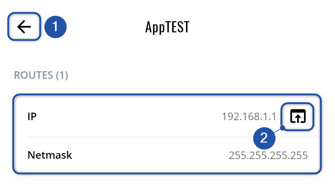Image resolution: width=335 pixels, height=192 pixels.
Task: Click the word ROUTES in the header
Action: tap(34, 75)
